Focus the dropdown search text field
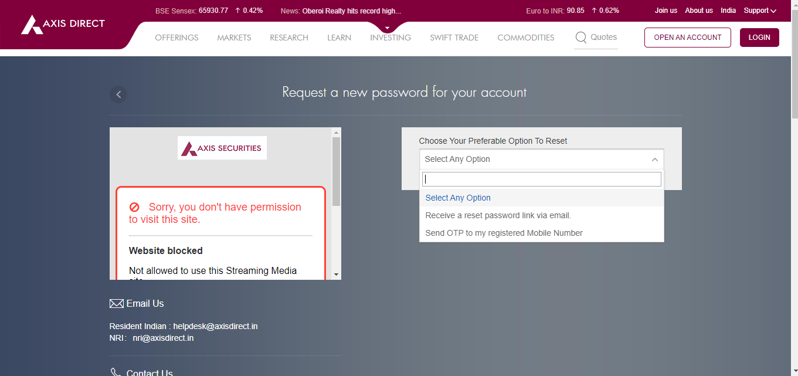 [541, 179]
